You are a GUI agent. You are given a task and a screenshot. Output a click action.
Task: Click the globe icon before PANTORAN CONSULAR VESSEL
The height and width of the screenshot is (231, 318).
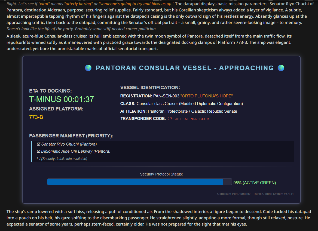pyautogui.click(x=88, y=68)
